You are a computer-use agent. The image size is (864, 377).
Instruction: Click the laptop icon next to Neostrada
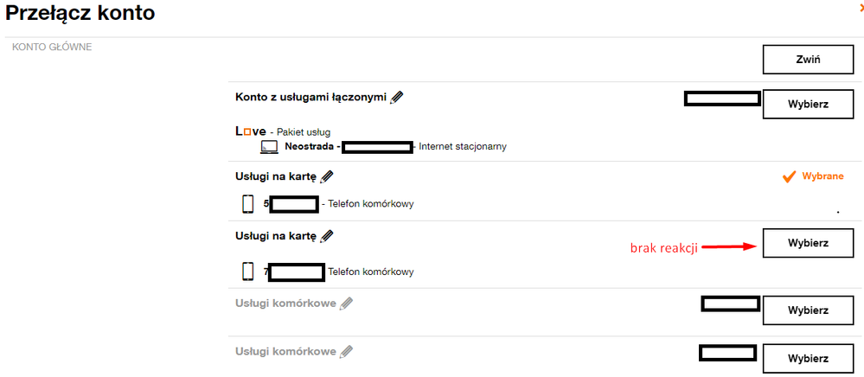click(x=269, y=147)
